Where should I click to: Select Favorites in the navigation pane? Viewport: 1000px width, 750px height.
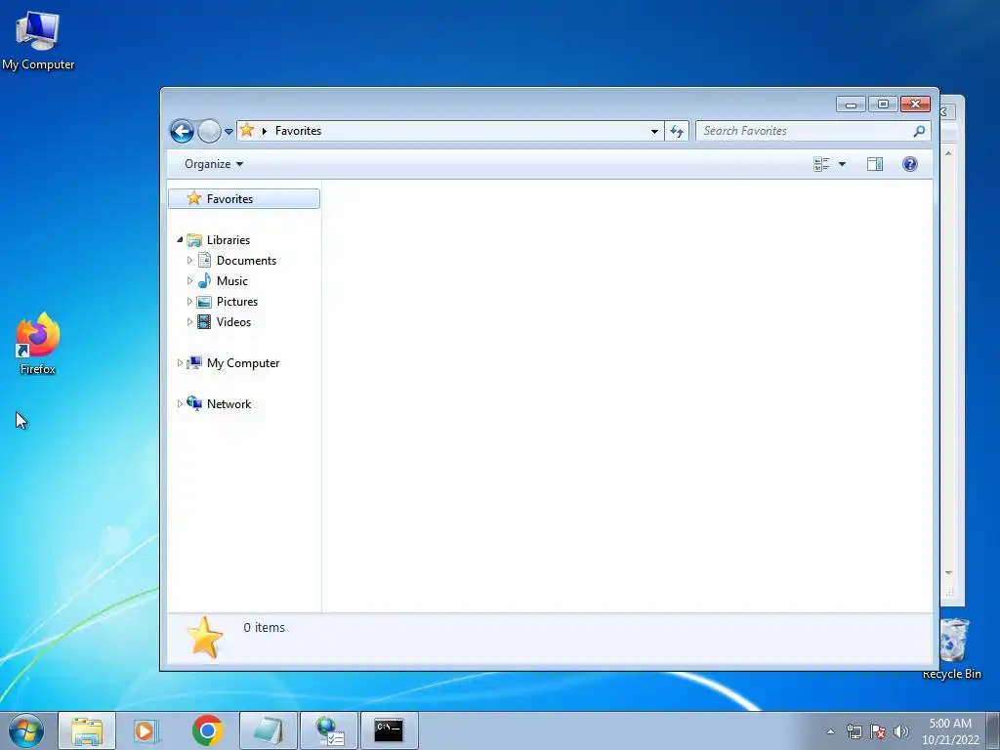coord(243,199)
